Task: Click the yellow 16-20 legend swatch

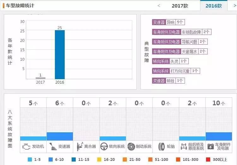Action: click(99, 159)
